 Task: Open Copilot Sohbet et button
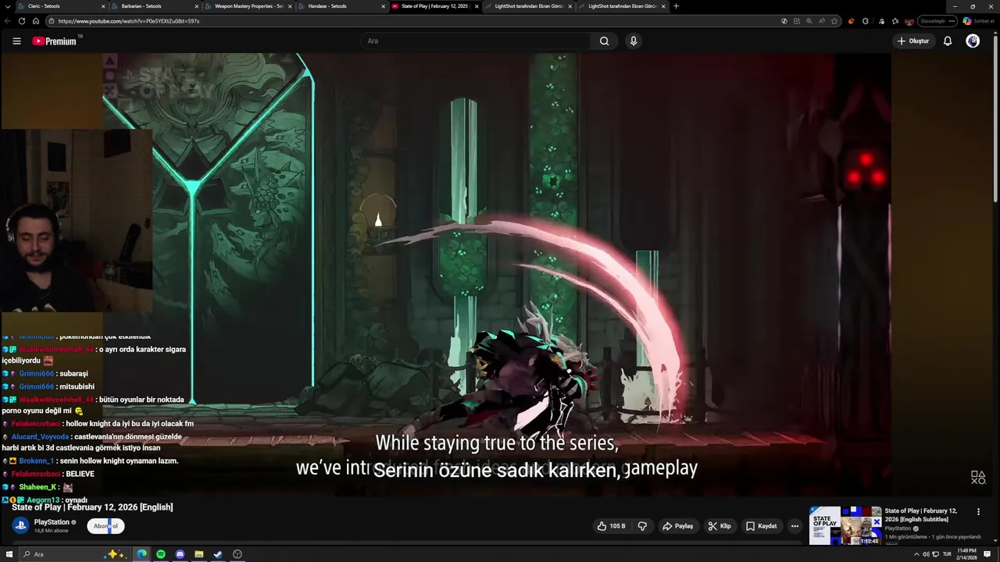pos(979,21)
